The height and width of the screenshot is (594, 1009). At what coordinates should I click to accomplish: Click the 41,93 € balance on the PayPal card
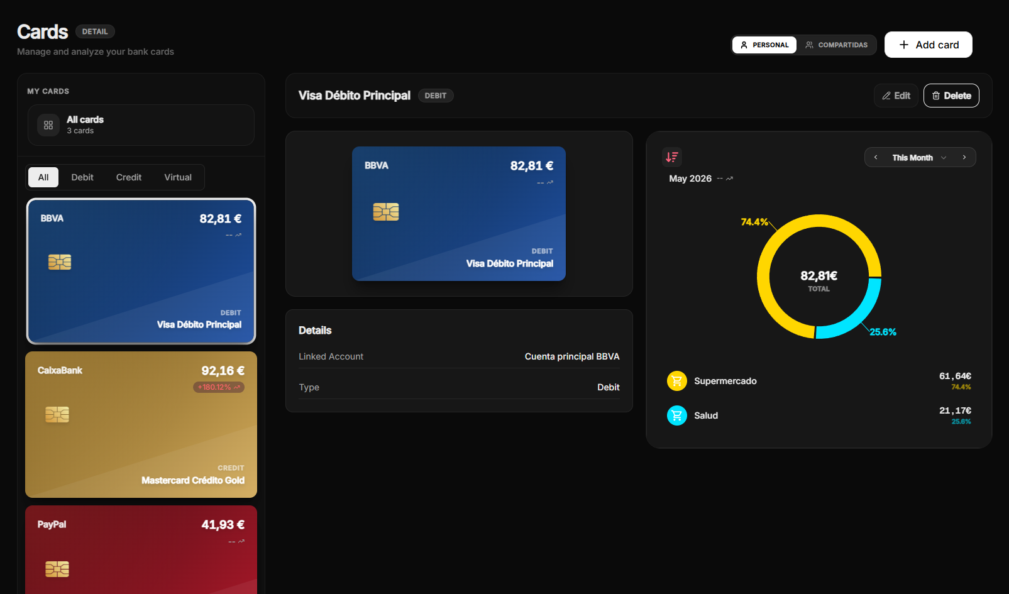click(x=223, y=525)
